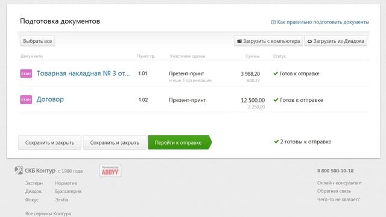Click the с 1988 года text
Screen dimensions: 386x217
coord(70,171)
